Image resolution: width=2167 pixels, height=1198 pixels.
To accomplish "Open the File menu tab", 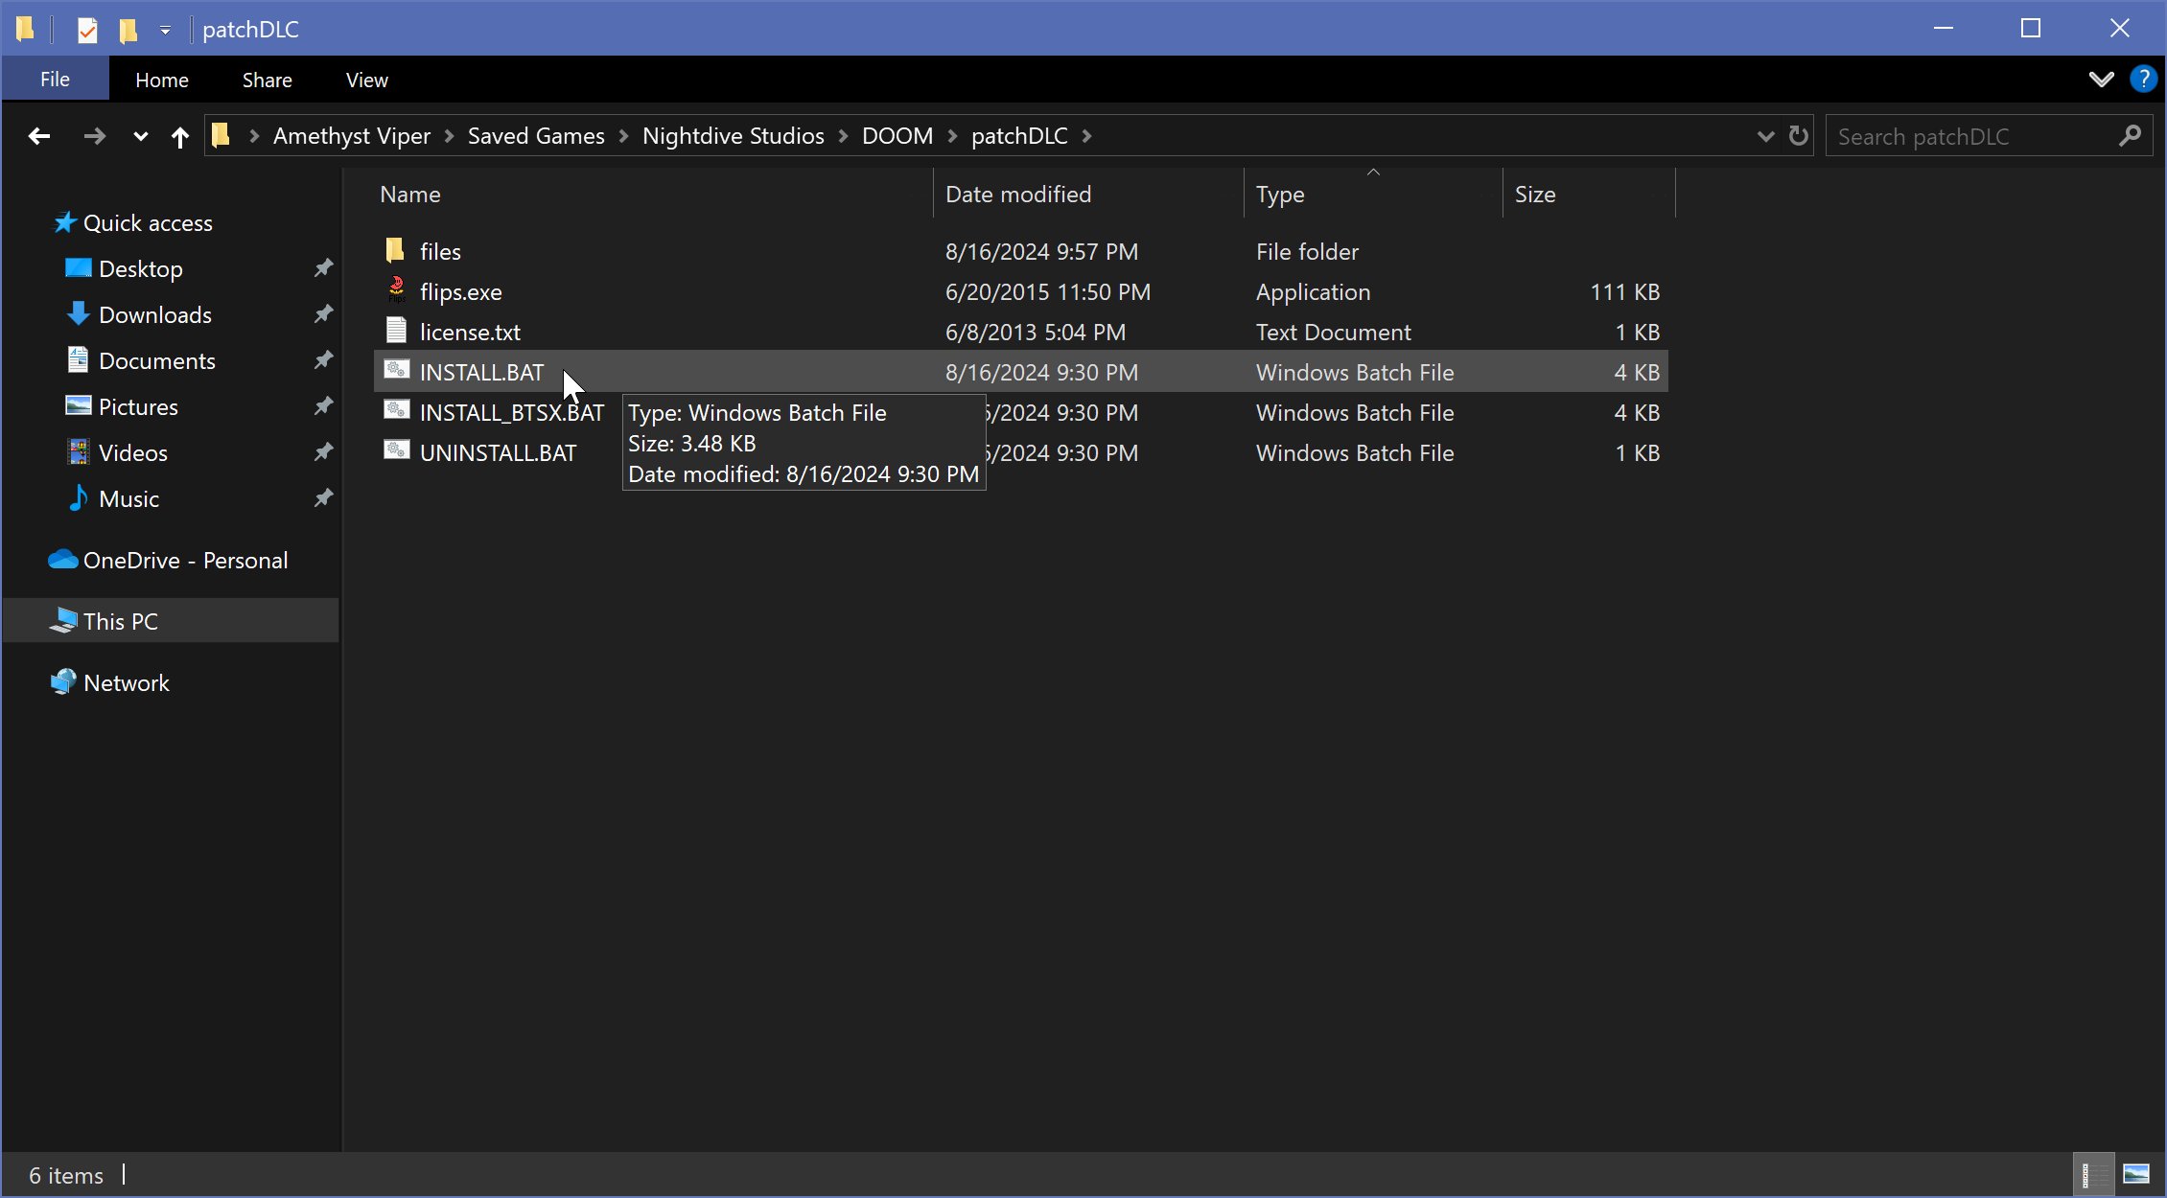I will tap(55, 80).
